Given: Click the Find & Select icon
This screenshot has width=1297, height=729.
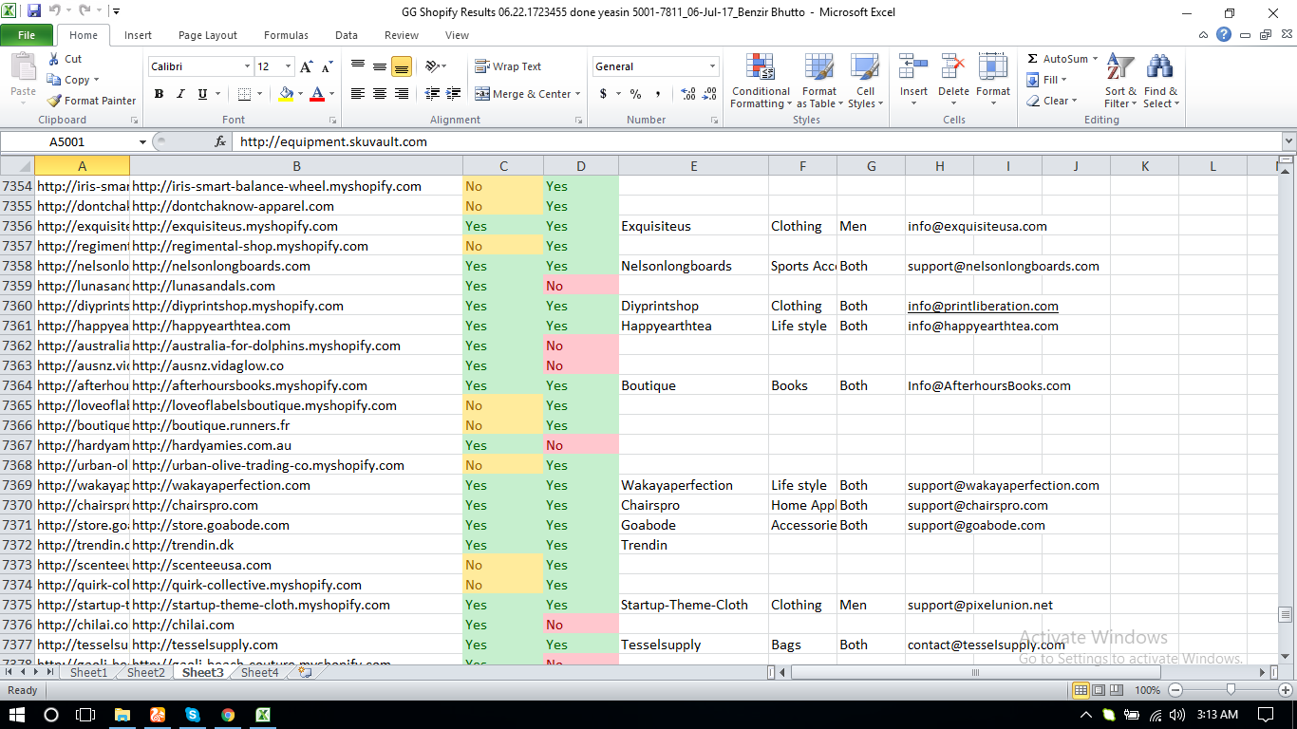Looking at the screenshot, I should [1160, 81].
